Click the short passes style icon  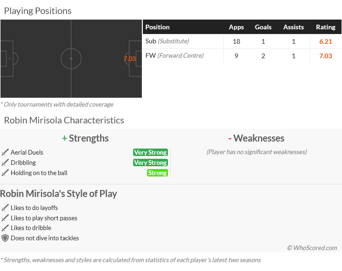coord(5,218)
